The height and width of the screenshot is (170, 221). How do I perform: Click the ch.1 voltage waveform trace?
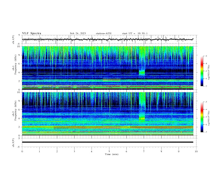coord(107,39)
